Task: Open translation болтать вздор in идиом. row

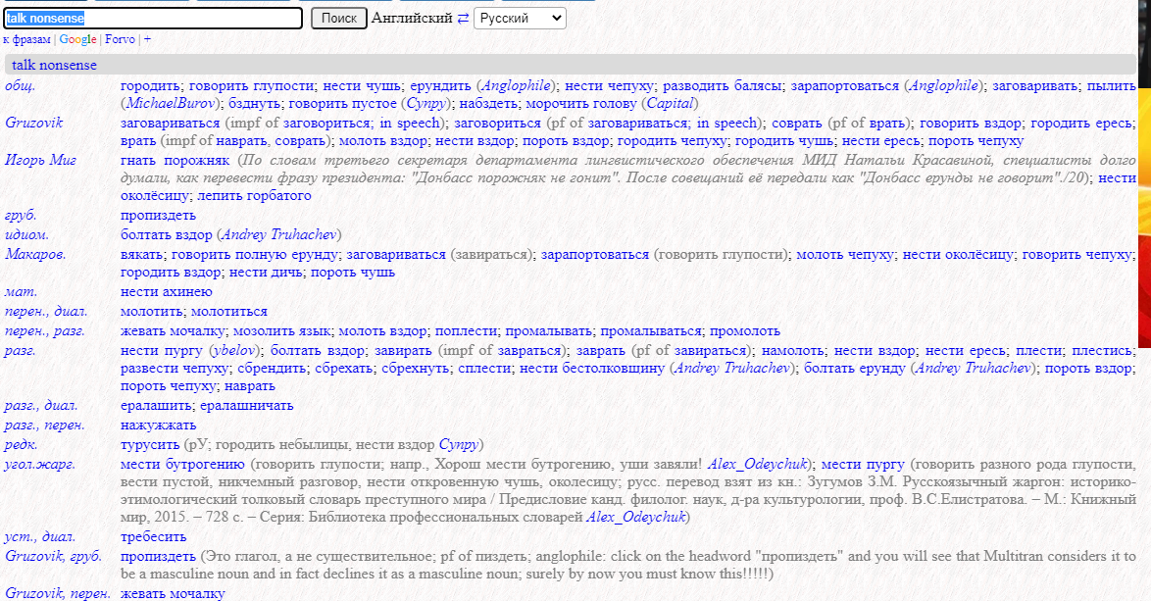Action: coord(166,234)
